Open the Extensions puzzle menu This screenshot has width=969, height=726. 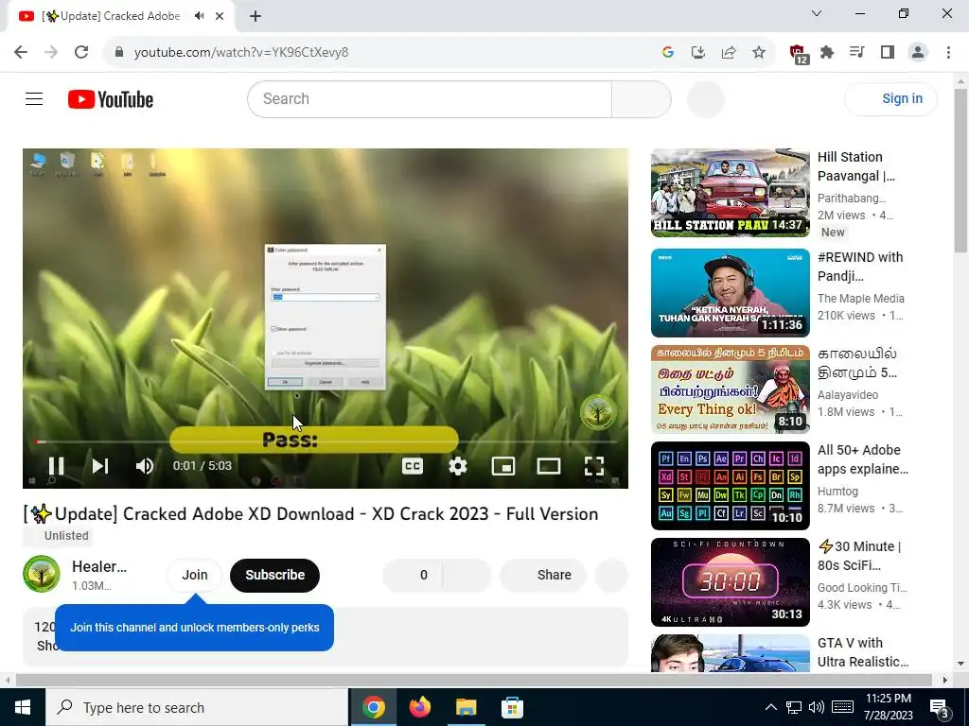827,53
